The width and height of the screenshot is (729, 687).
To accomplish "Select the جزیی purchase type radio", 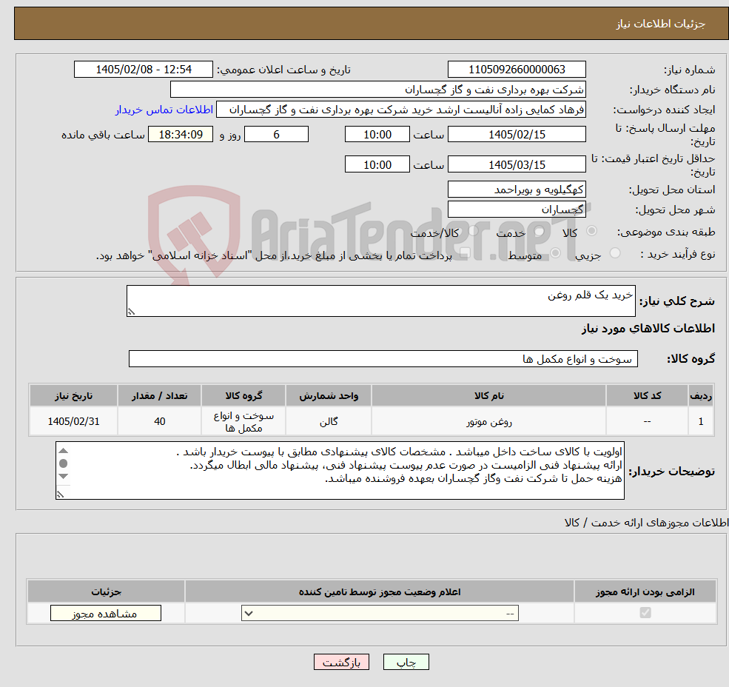I will (x=614, y=252).
